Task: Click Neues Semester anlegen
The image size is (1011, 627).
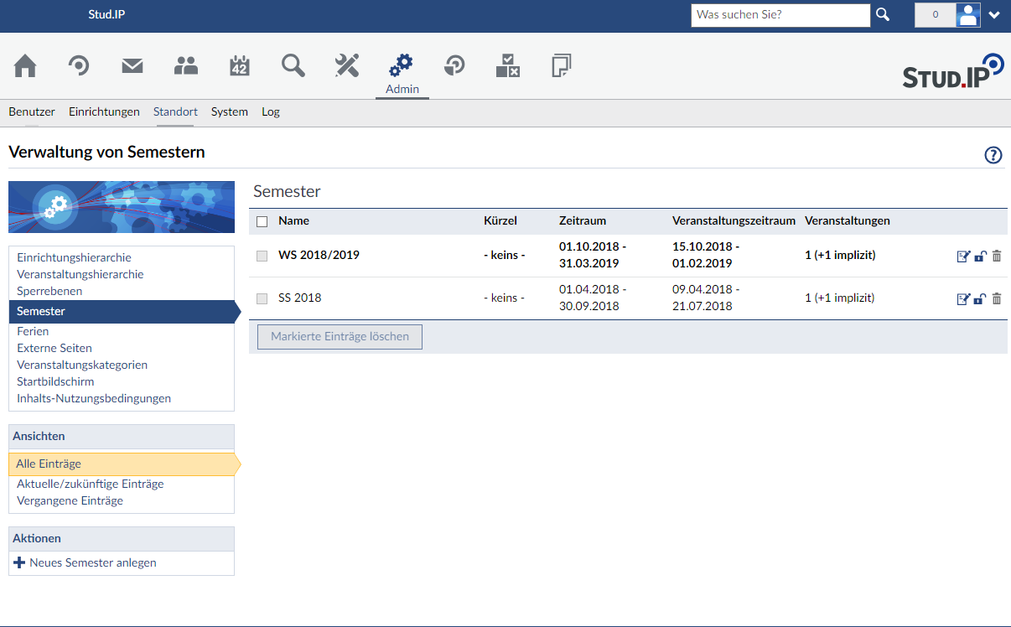Action: point(92,562)
